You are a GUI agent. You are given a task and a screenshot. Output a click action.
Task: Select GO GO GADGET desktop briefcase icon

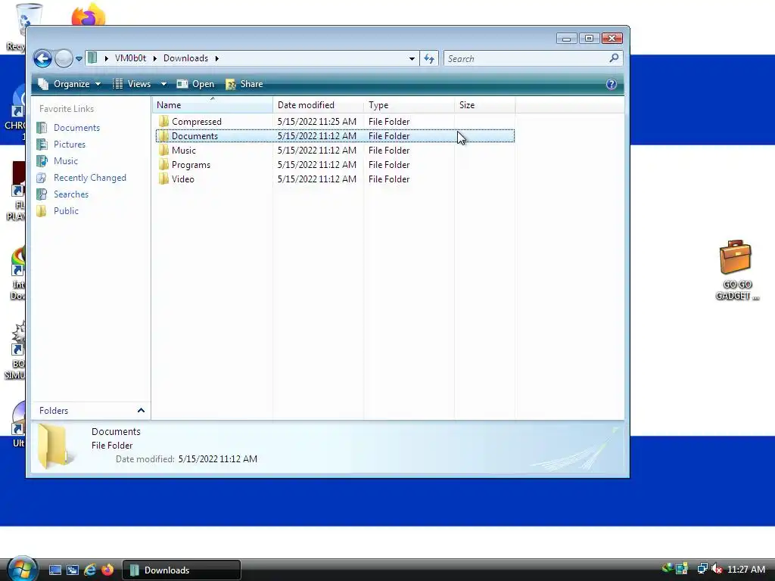coord(736,270)
